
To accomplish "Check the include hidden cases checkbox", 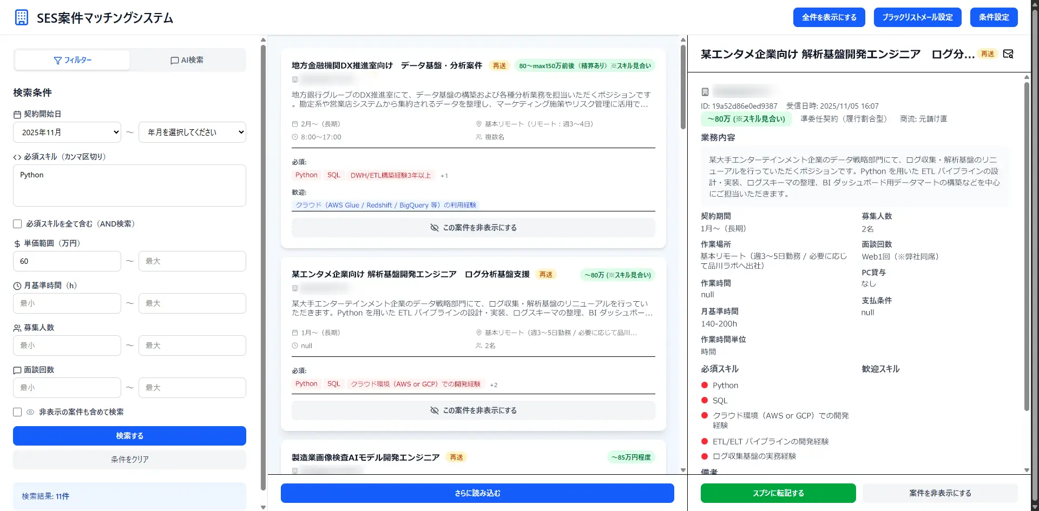I will pos(17,412).
